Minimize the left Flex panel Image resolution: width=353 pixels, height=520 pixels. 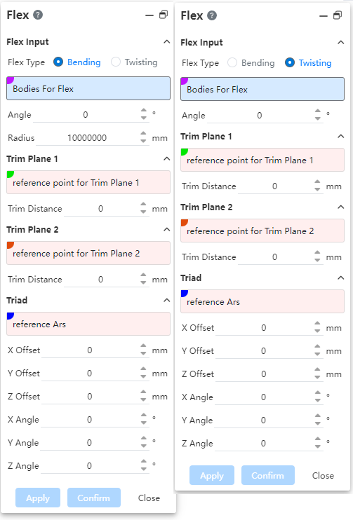pos(149,15)
